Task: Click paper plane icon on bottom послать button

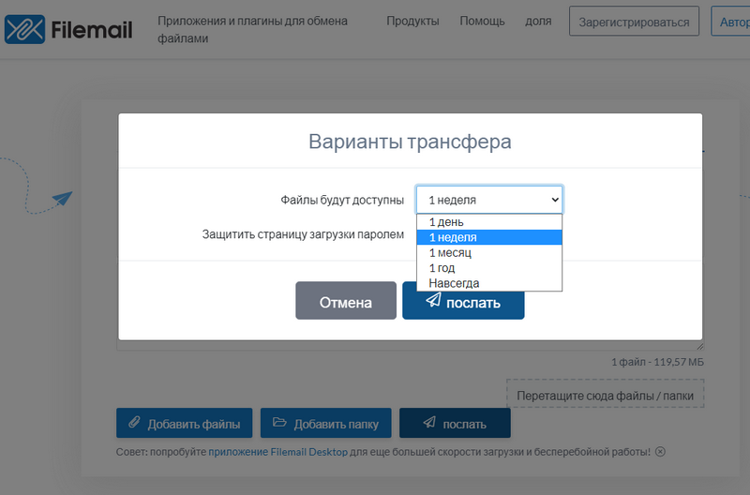Action: click(x=429, y=422)
